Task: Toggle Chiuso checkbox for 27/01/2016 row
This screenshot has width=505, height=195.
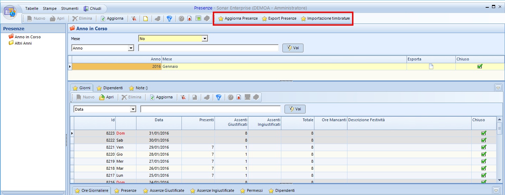Action: pos(484,161)
